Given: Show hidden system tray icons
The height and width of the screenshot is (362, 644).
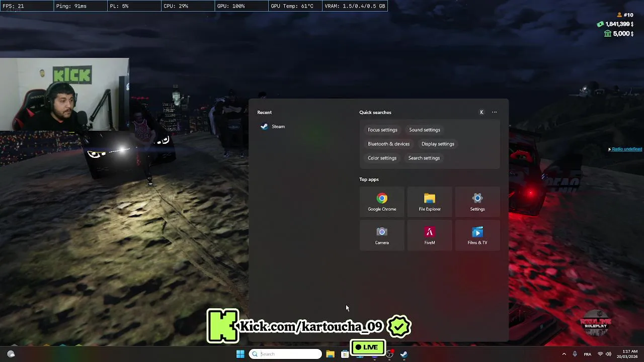Looking at the screenshot, I should 564,354.
